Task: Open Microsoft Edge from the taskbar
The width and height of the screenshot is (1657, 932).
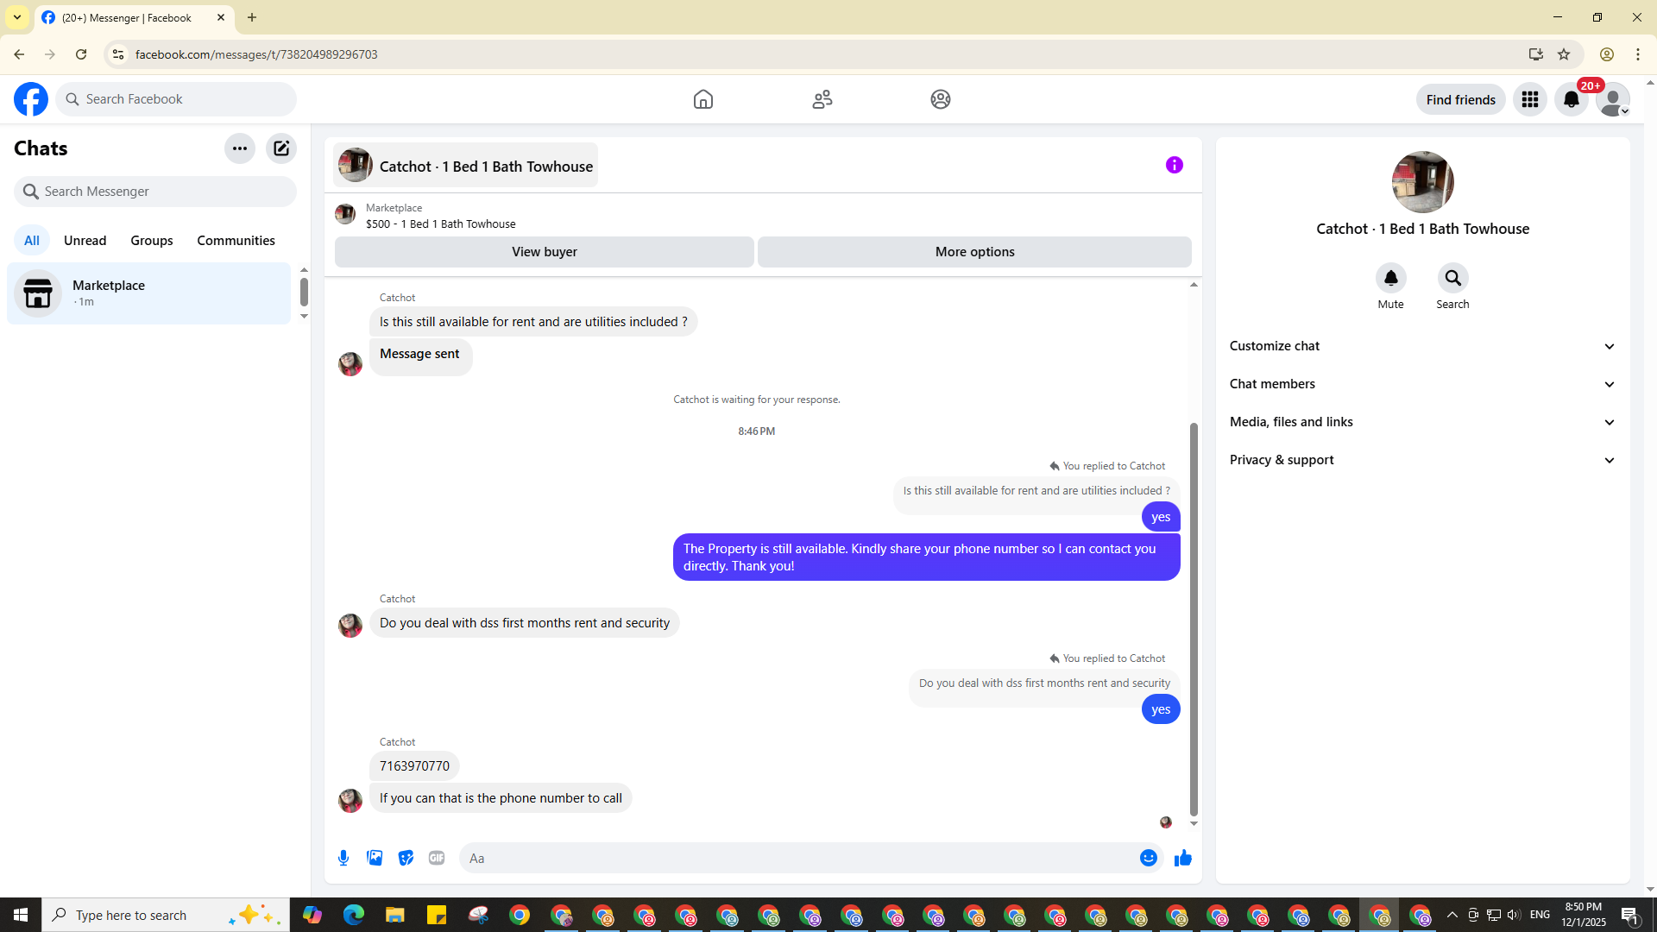Action: tap(354, 915)
